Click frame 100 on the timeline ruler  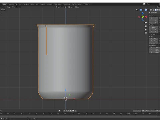click(x=50, y=113)
